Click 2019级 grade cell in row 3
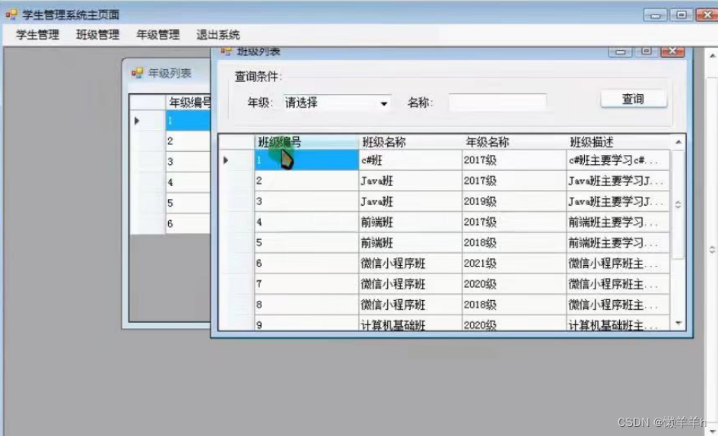 point(514,201)
